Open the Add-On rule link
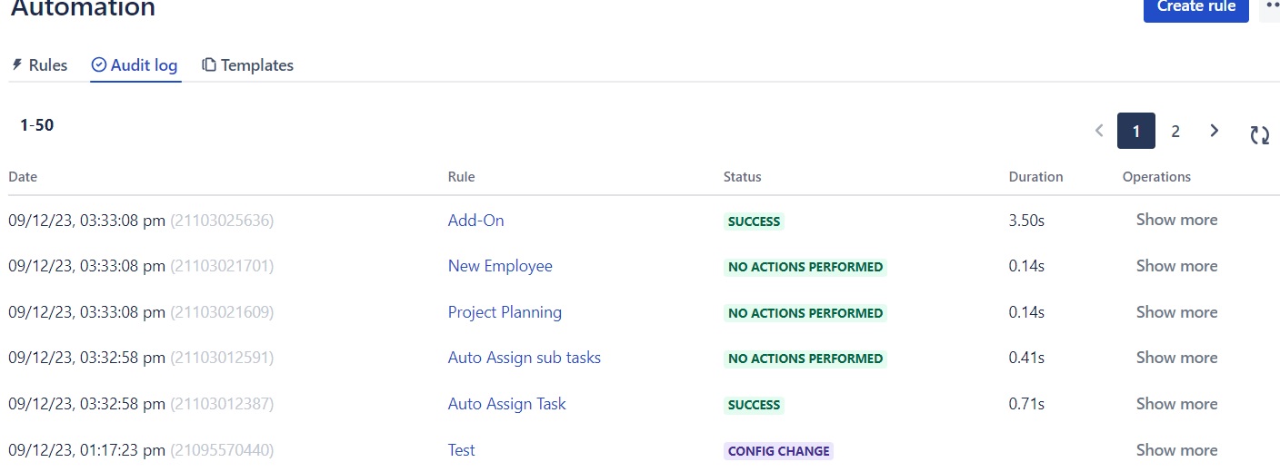This screenshot has width=1280, height=472. (475, 221)
